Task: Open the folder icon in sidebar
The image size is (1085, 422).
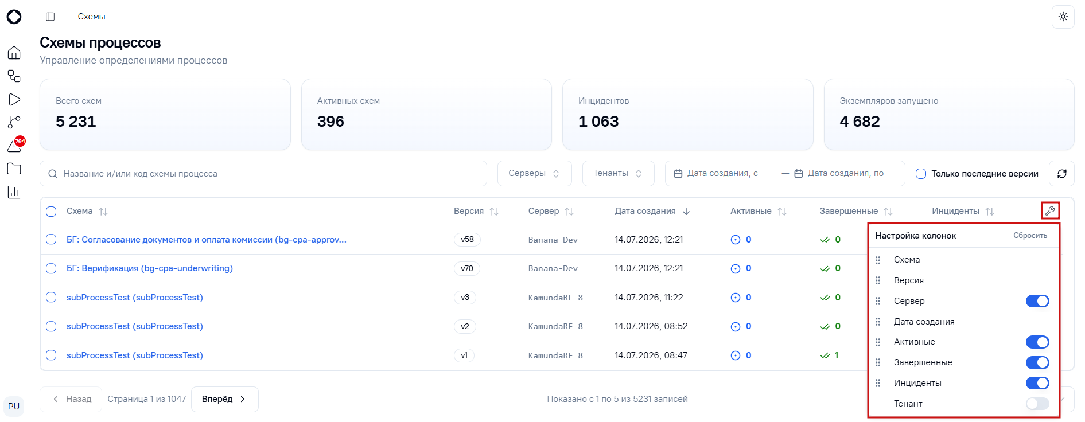Action: pyautogui.click(x=14, y=169)
